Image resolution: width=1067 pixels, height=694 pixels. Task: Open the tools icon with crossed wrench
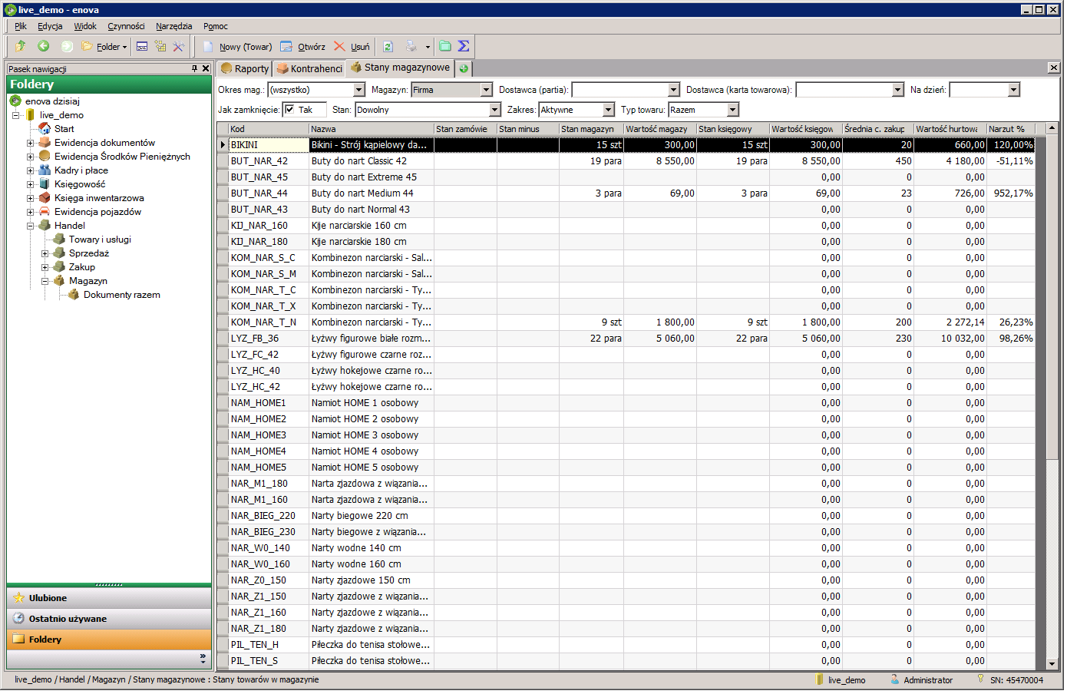[x=179, y=47]
